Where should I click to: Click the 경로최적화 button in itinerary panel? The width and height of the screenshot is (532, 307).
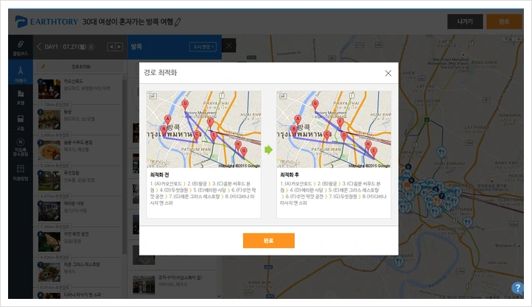pos(80,67)
